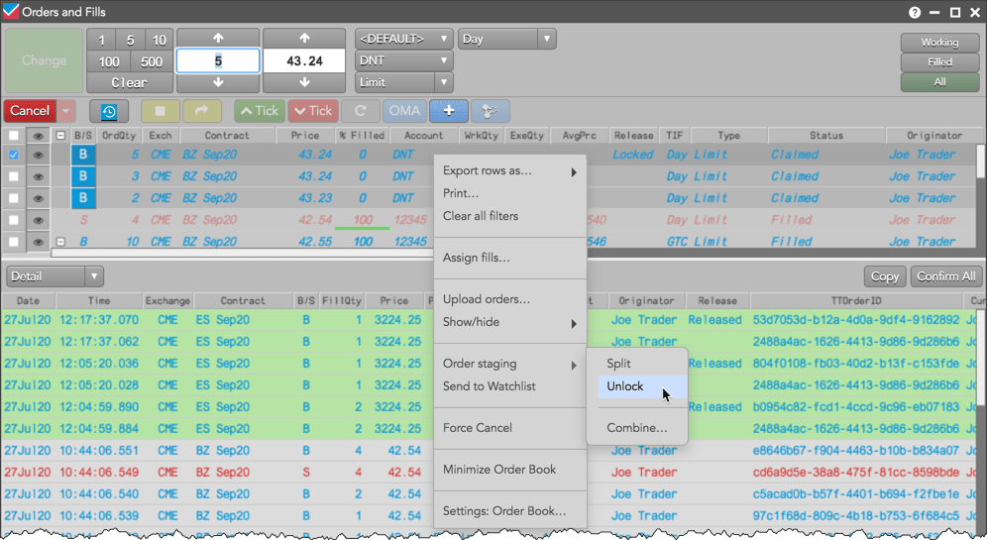
Task: Toggle eye icon for 5-lot buy order
Action: [x=38, y=155]
